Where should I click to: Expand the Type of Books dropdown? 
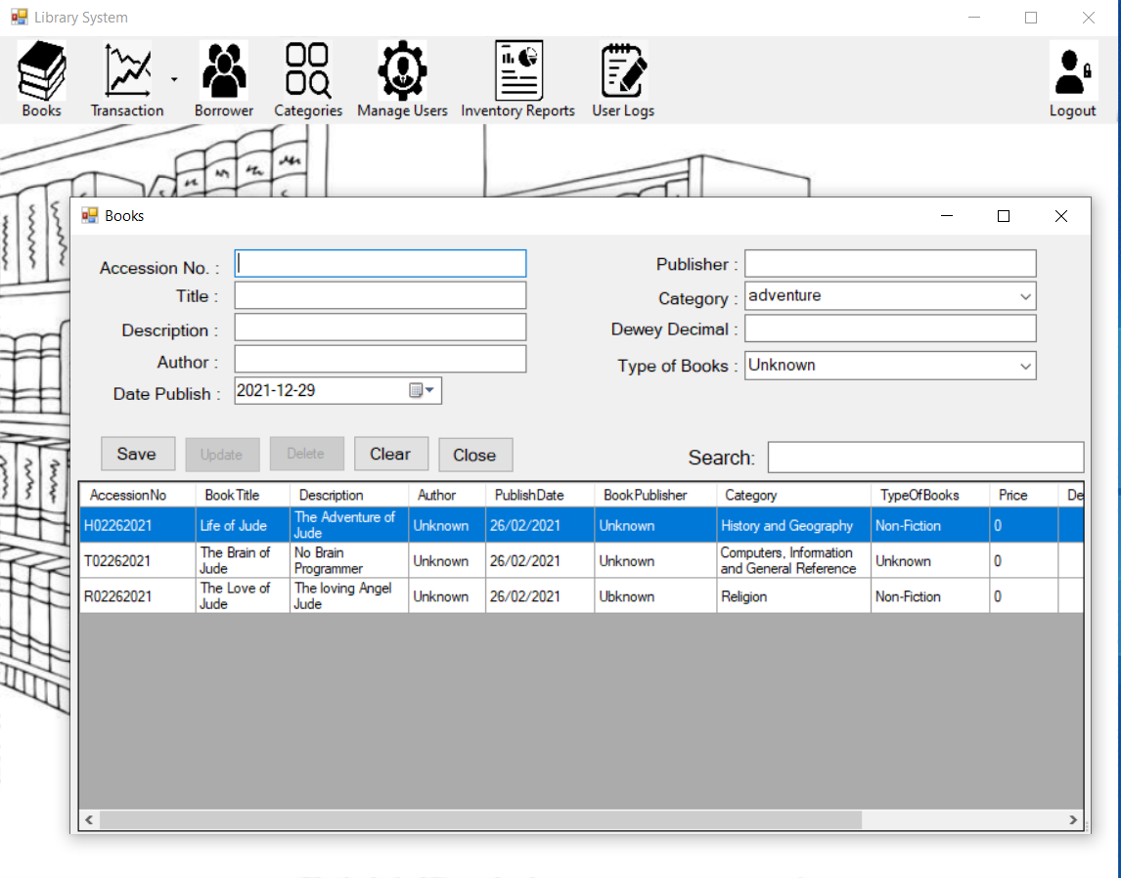click(1024, 366)
